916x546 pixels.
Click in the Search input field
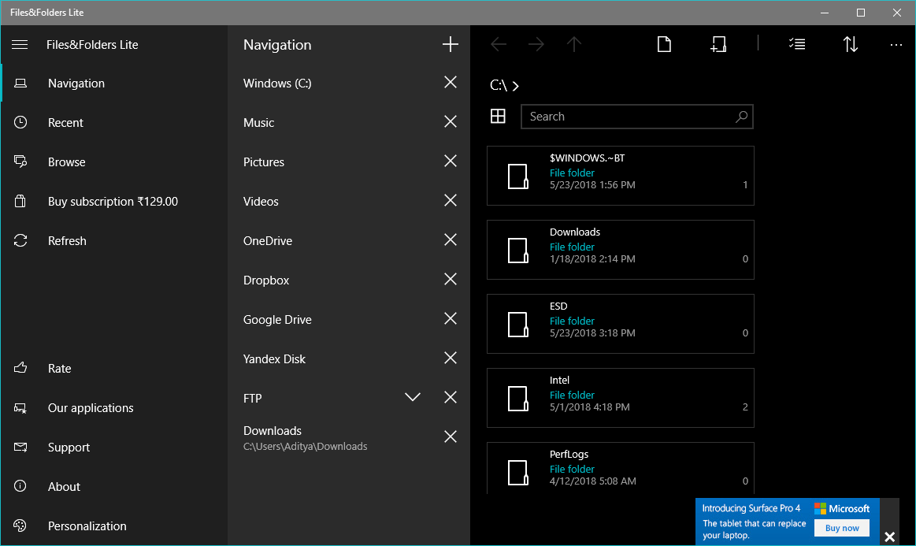(626, 117)
